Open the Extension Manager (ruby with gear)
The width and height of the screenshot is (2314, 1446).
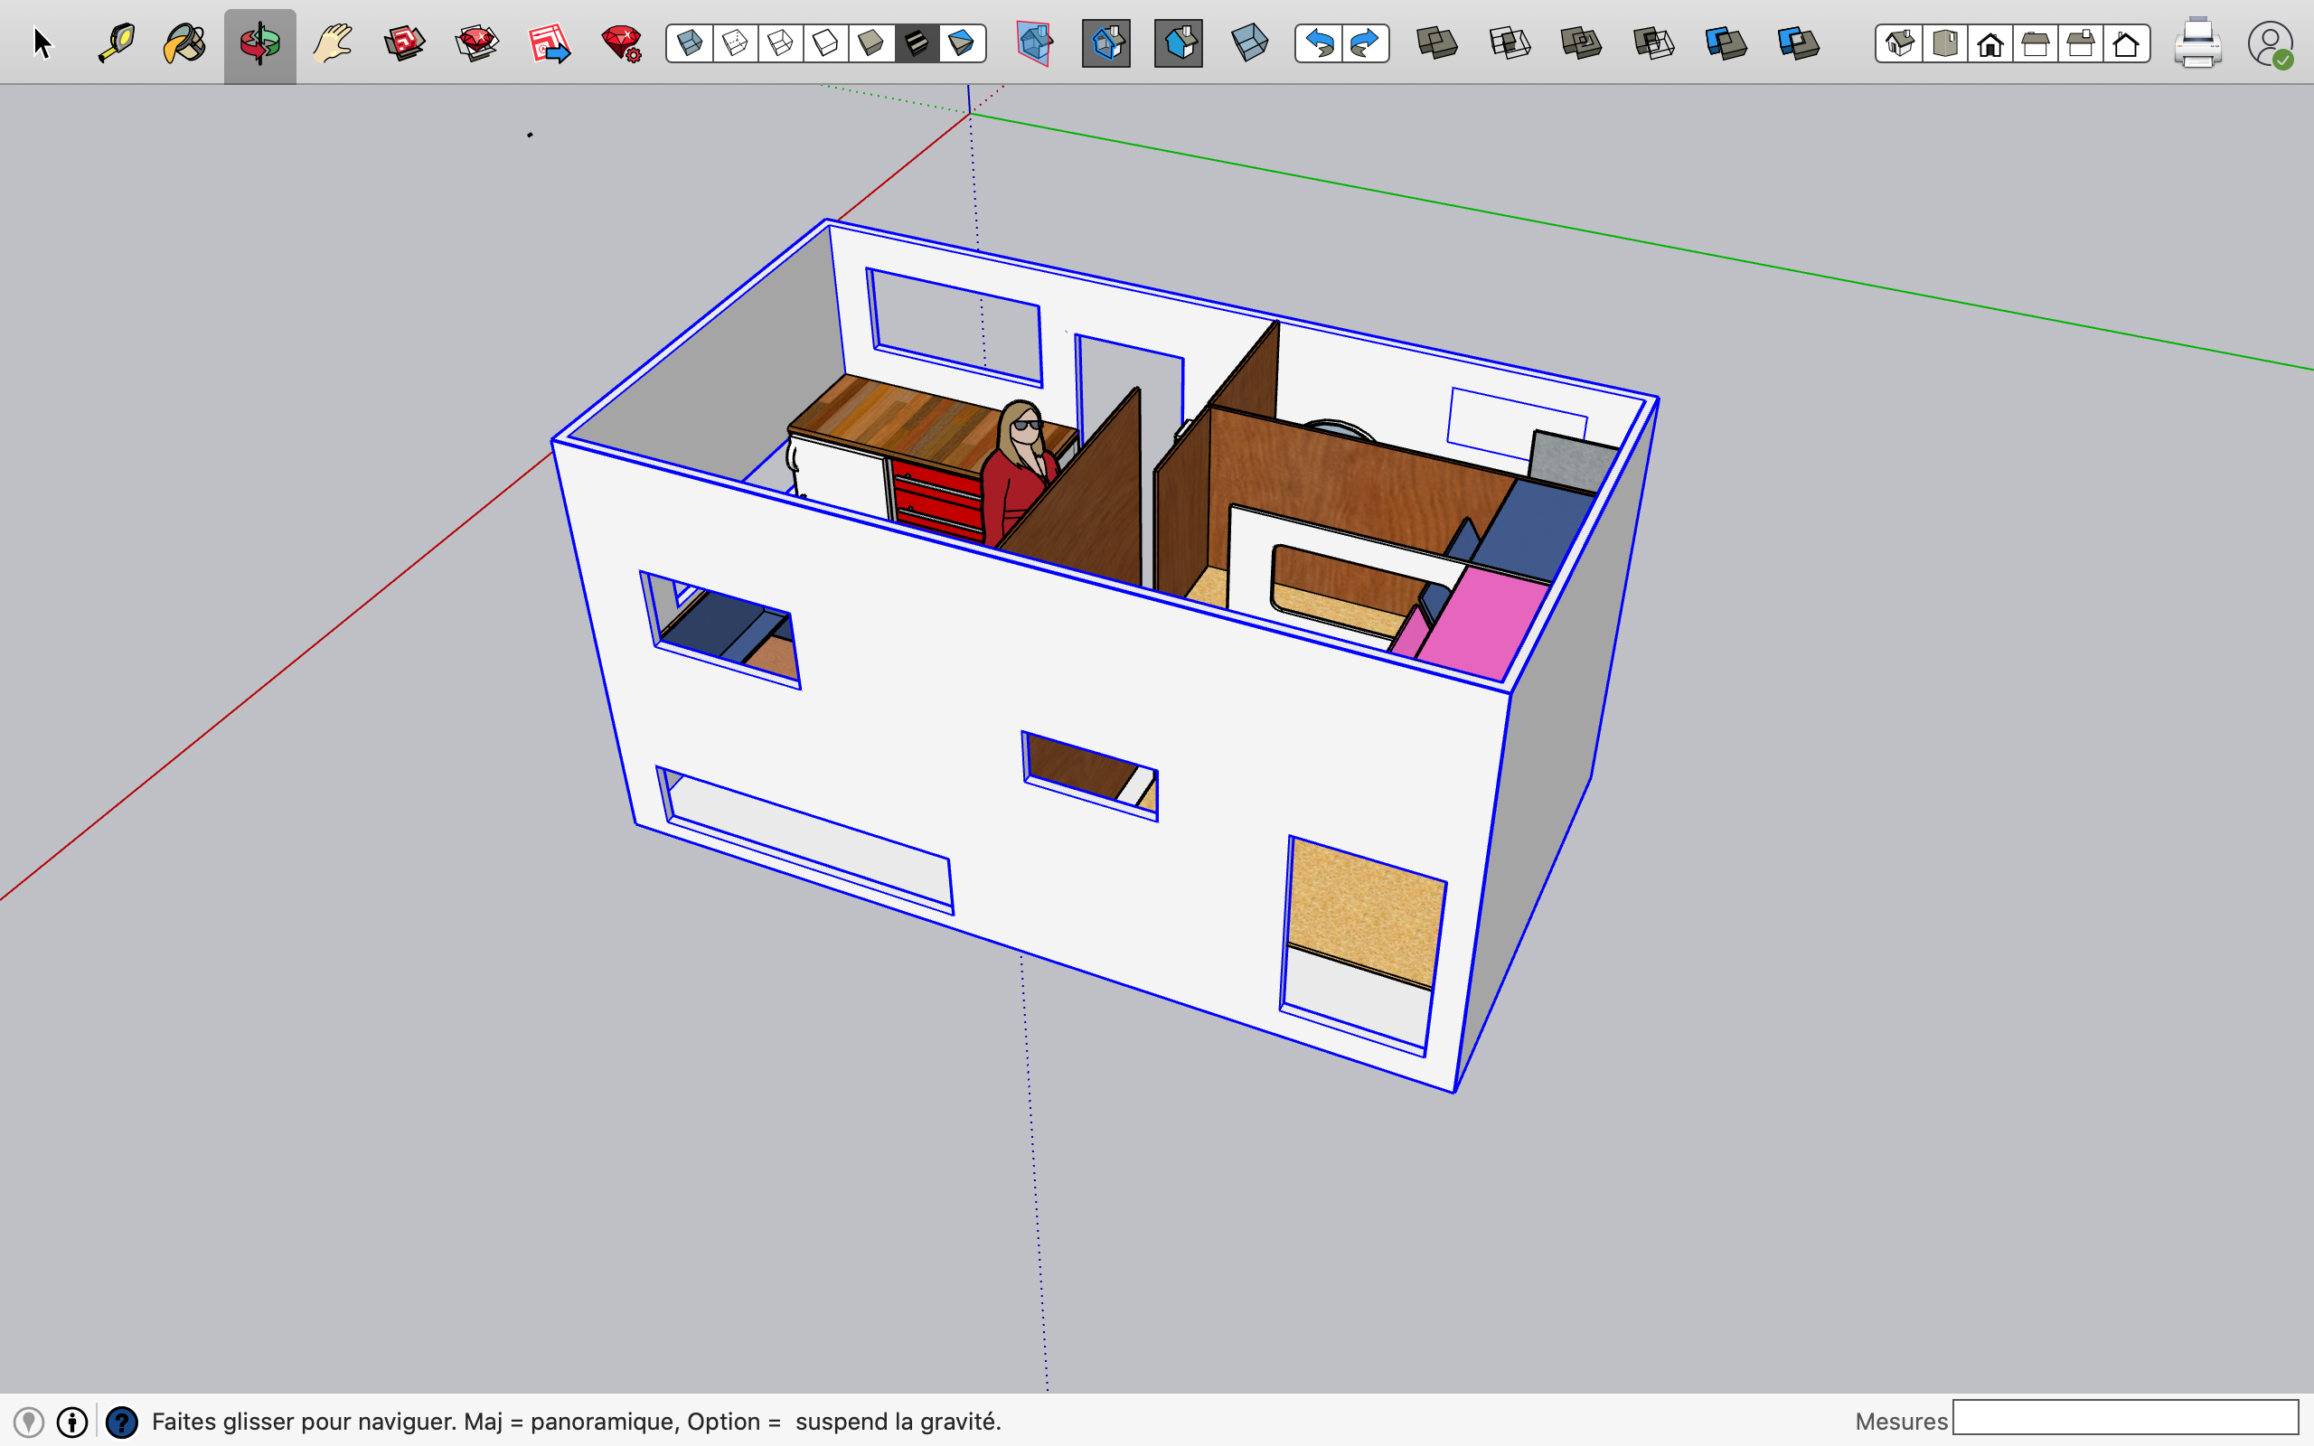(622, 44)
